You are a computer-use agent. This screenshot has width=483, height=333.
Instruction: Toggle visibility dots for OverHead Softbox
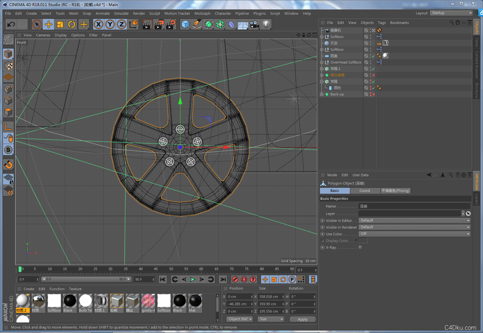point(371,62)
